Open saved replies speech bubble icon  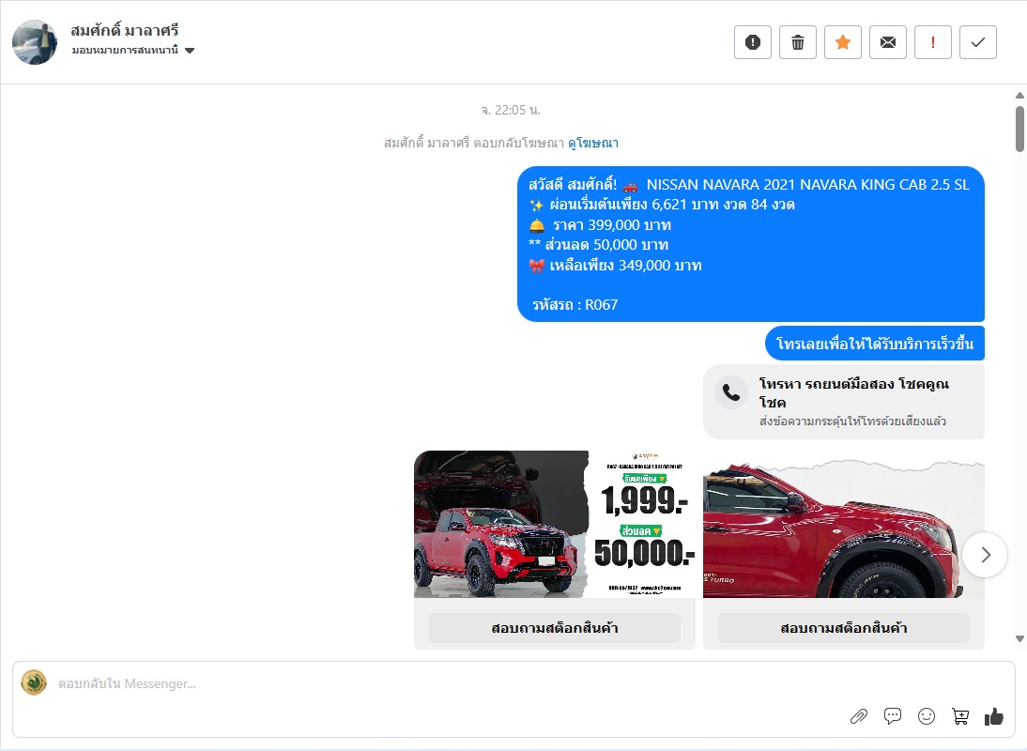click(893, 716)
